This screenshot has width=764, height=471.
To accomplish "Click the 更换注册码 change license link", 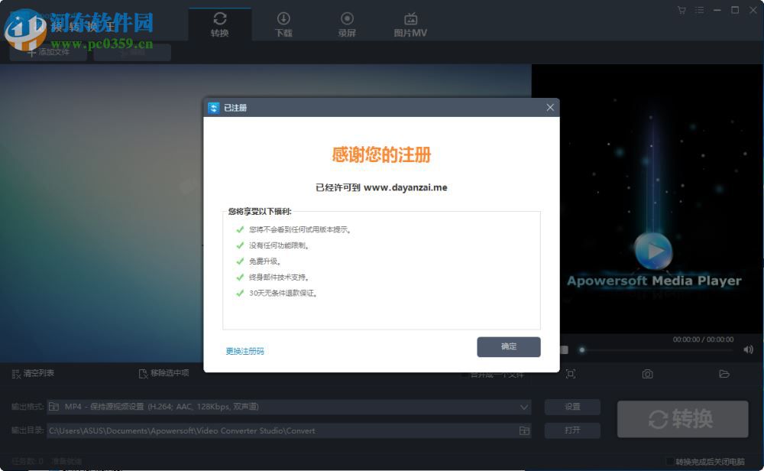I will tap(244, 350).
